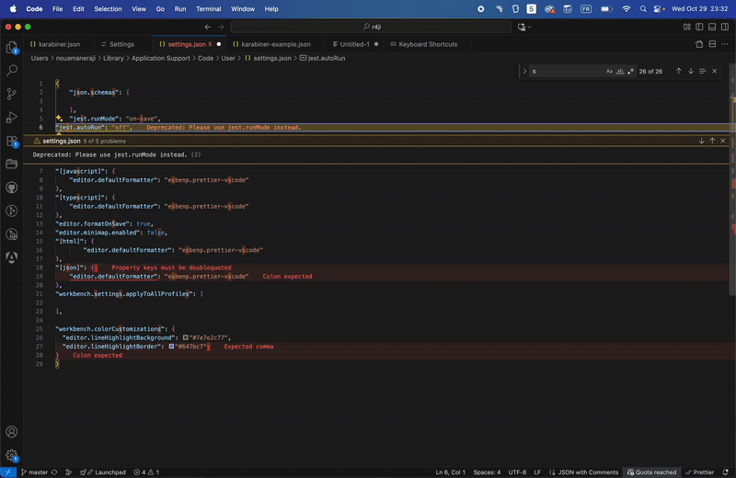Toggle Use Regular Expression in find widget

click(x=630, y=71)
